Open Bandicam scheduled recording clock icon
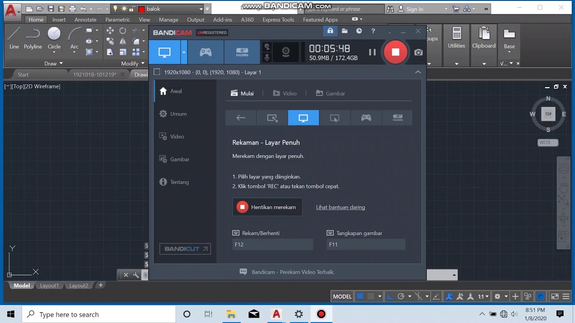The image size is (575, 323). click(x=359, y=31)
